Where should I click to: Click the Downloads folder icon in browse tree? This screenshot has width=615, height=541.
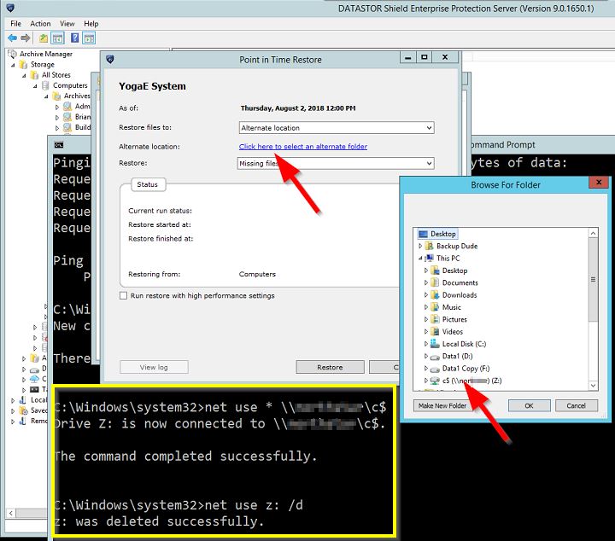coord(435,295)
